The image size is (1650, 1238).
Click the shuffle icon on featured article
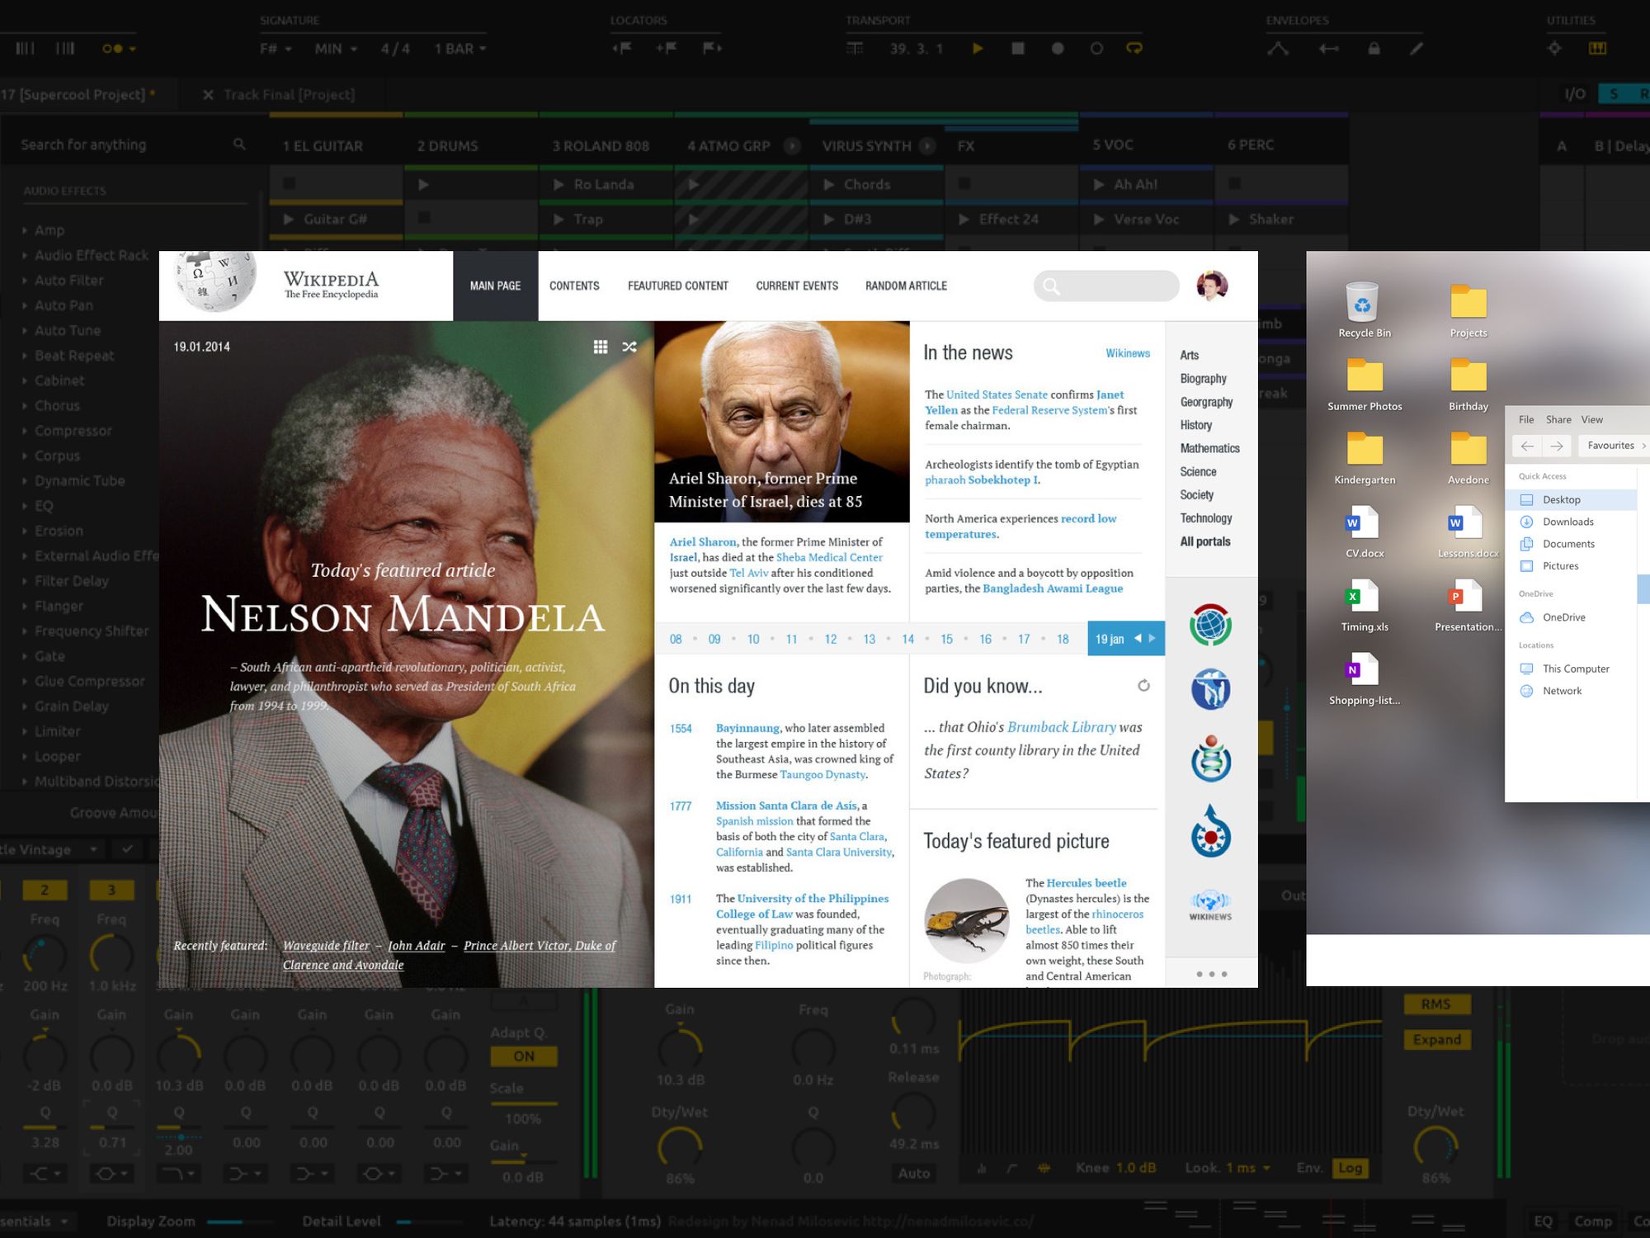pos(629,347)
